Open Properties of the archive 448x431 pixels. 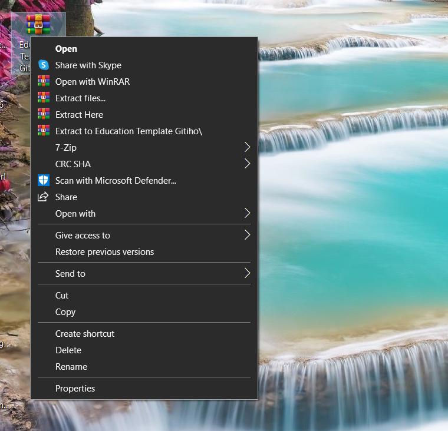[x=144, y=389]
